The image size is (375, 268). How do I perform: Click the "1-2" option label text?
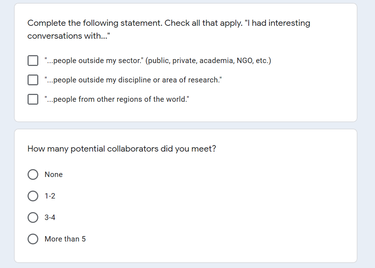50,196
